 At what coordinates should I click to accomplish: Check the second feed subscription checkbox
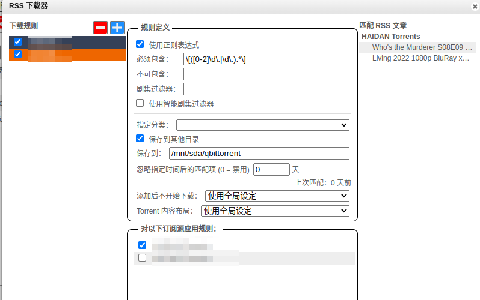point(143,258)
